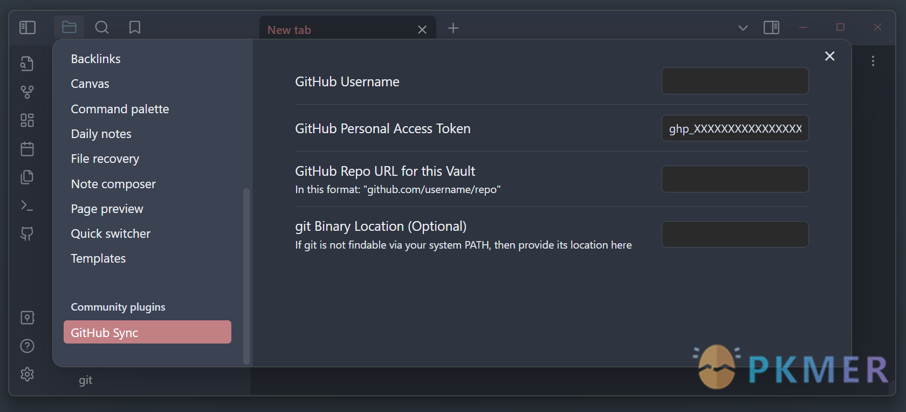
Task: Click the Community plugins heading
Action: (x=118, y=307)
